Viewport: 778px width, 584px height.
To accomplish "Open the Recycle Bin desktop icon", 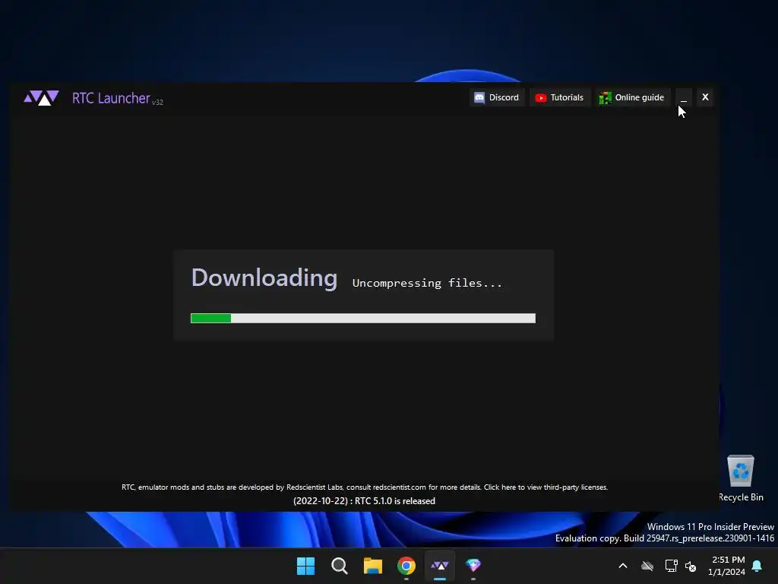I will tap(741, 478).
